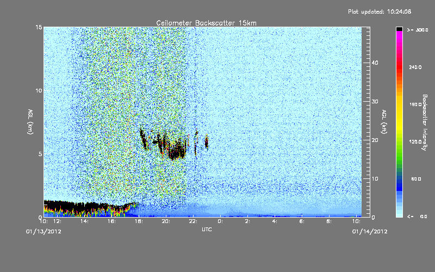Click the "120.0" colorbar label
Image resolution: width=435 pixels, height=272 pixels.
pos(415,142)
